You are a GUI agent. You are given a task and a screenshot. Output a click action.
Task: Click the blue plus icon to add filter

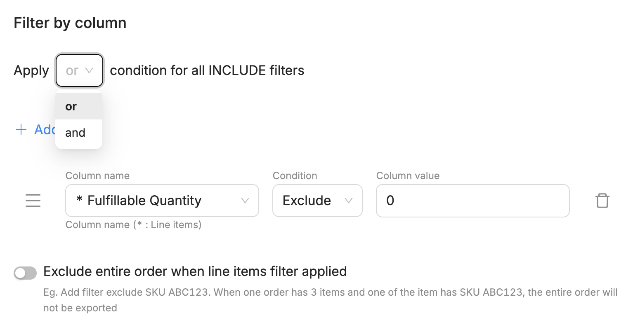[21, 130]
